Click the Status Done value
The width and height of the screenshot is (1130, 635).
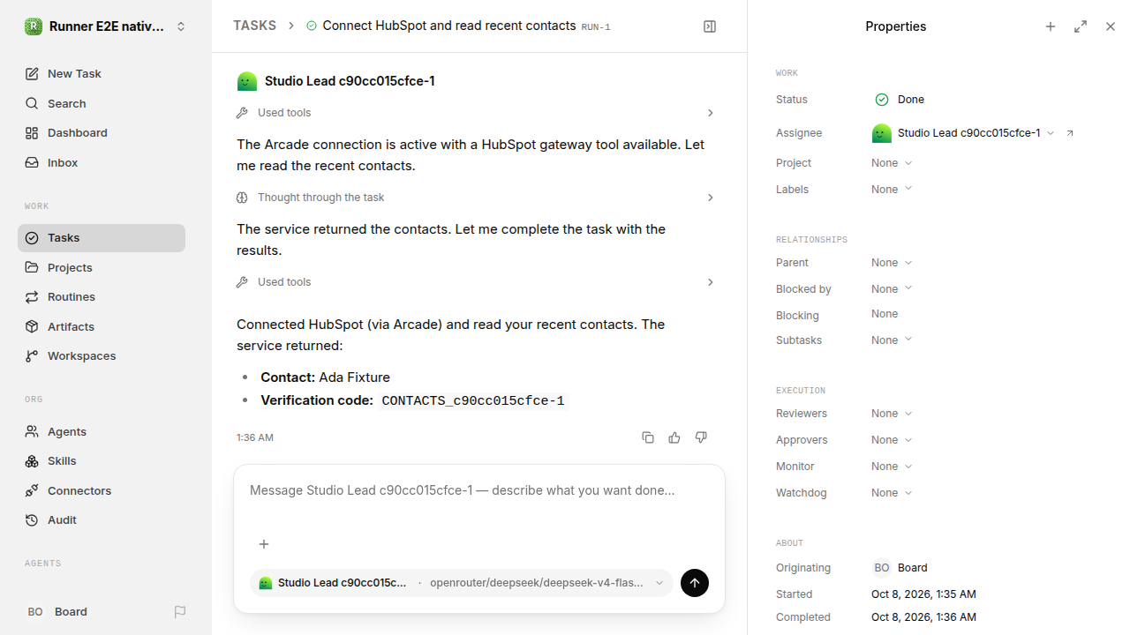pos(900,100)
